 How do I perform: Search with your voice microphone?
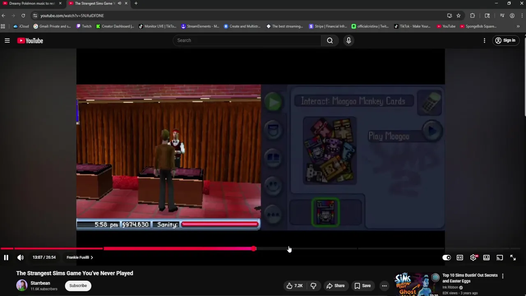pyautogui.click(x=348, y=40)
